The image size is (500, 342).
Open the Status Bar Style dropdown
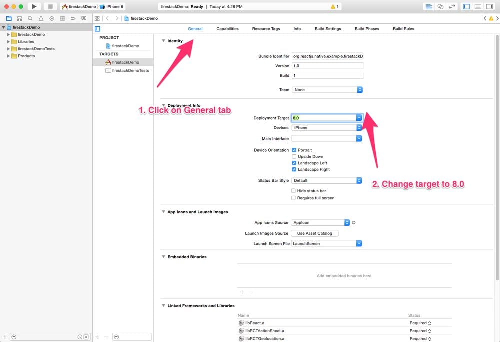pyautogui.click(x=327, y=180)
